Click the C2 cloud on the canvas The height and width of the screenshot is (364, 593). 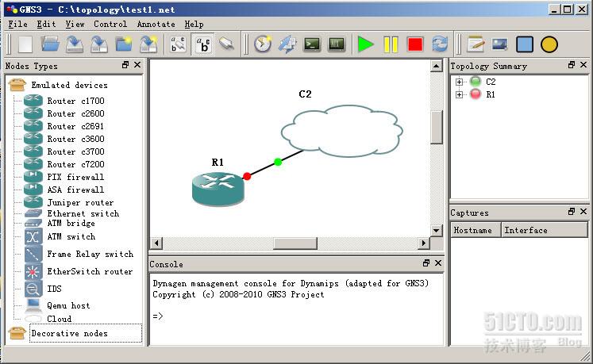(342, 131)
